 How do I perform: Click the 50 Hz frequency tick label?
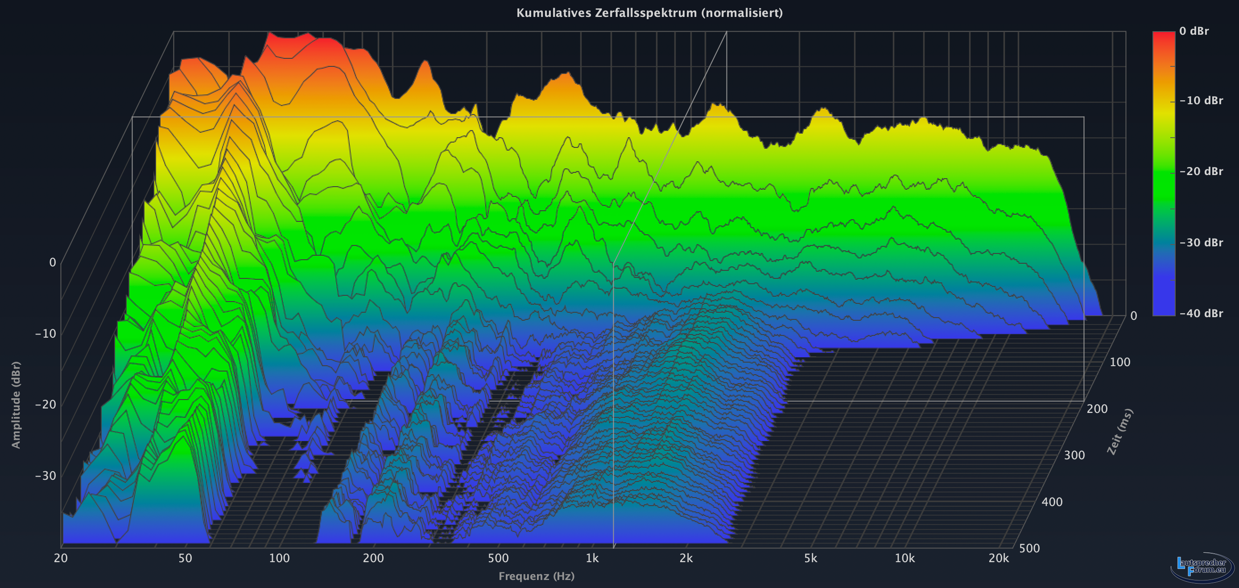[185, 558]
